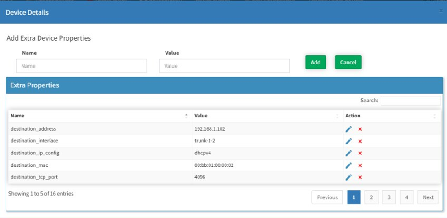Click the Next pagination button

[x=428, y=197]
